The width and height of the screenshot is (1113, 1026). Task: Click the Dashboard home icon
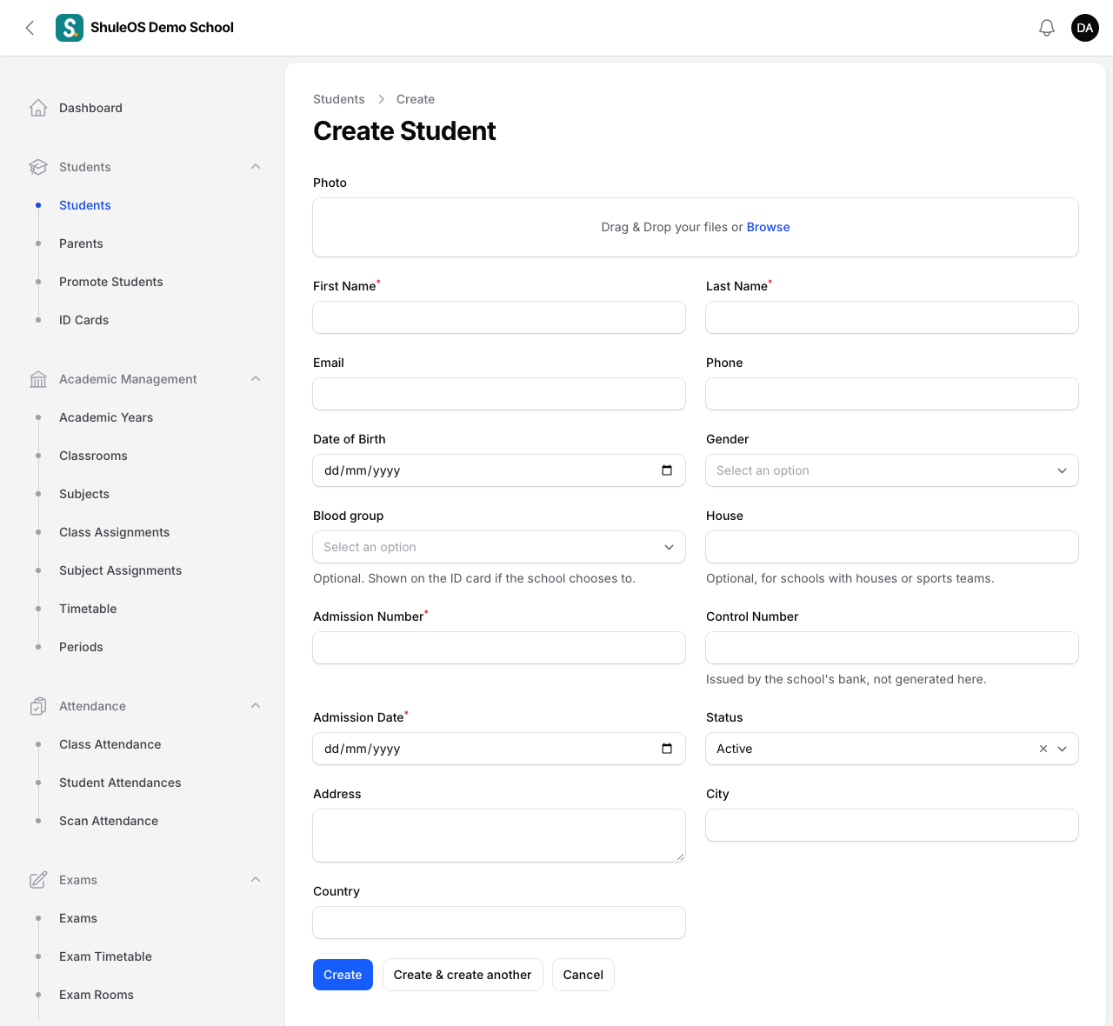[38, 108]
